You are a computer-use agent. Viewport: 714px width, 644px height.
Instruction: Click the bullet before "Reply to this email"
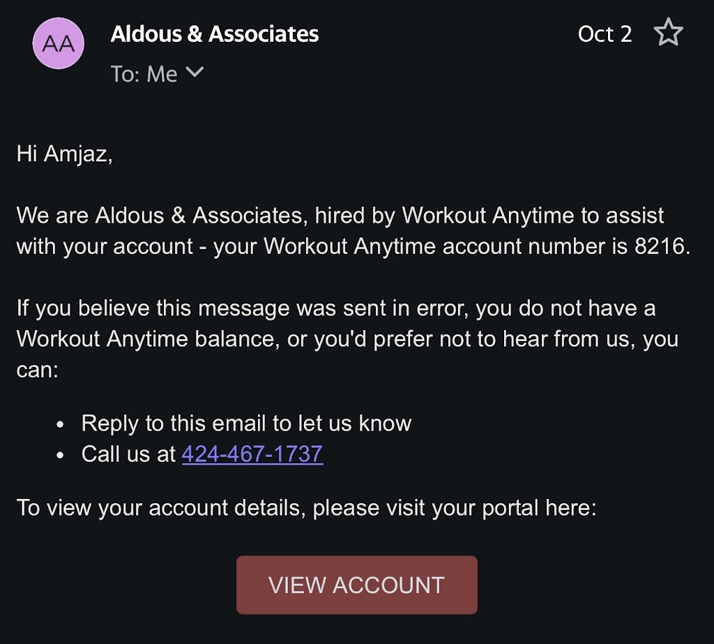[61, 424]
